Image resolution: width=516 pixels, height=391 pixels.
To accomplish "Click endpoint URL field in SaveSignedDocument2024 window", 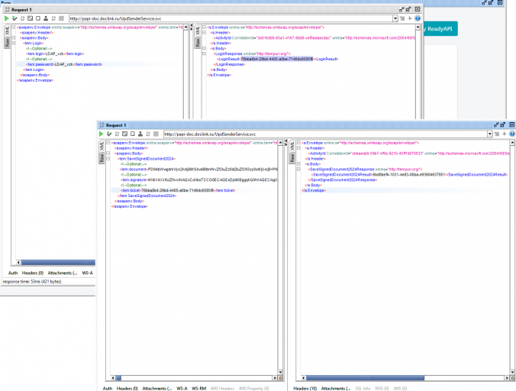I will coord(325,134).
